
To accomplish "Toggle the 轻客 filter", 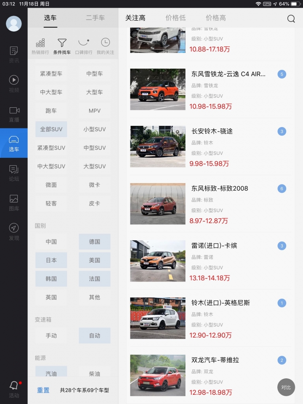I will (x=51, y=204).
